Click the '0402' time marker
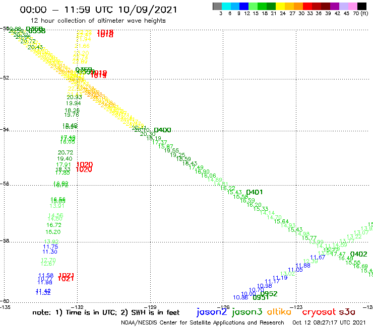Viewport: 373px width, 327px height. (358, 254)
